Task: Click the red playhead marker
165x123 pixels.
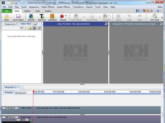Action: coord(34,92)
